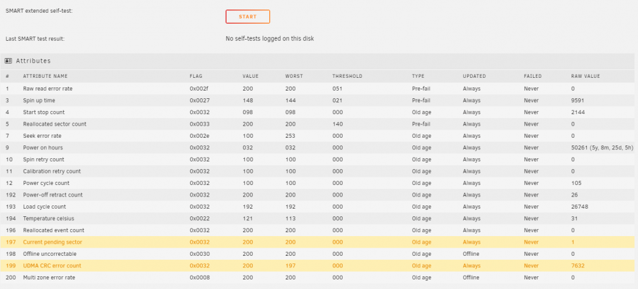
Task: Click raw value 26 for Power-off retract count
Action: (575, 195)
